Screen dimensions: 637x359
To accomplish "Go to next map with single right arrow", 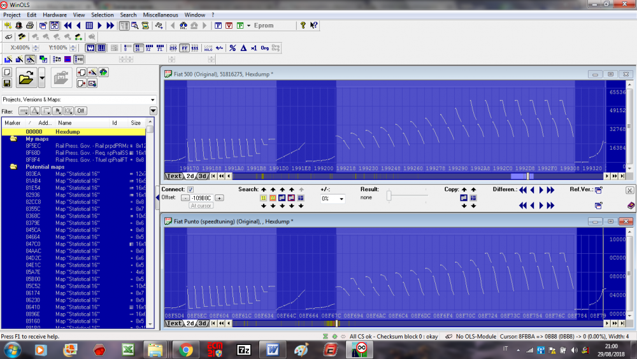I will (x=99, y=26).
